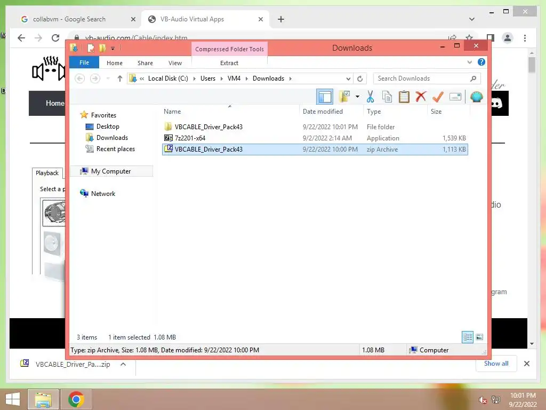Close Chrome downloads shelf
The width and height of the screenshot is (546, 410).
pos(526,364)
